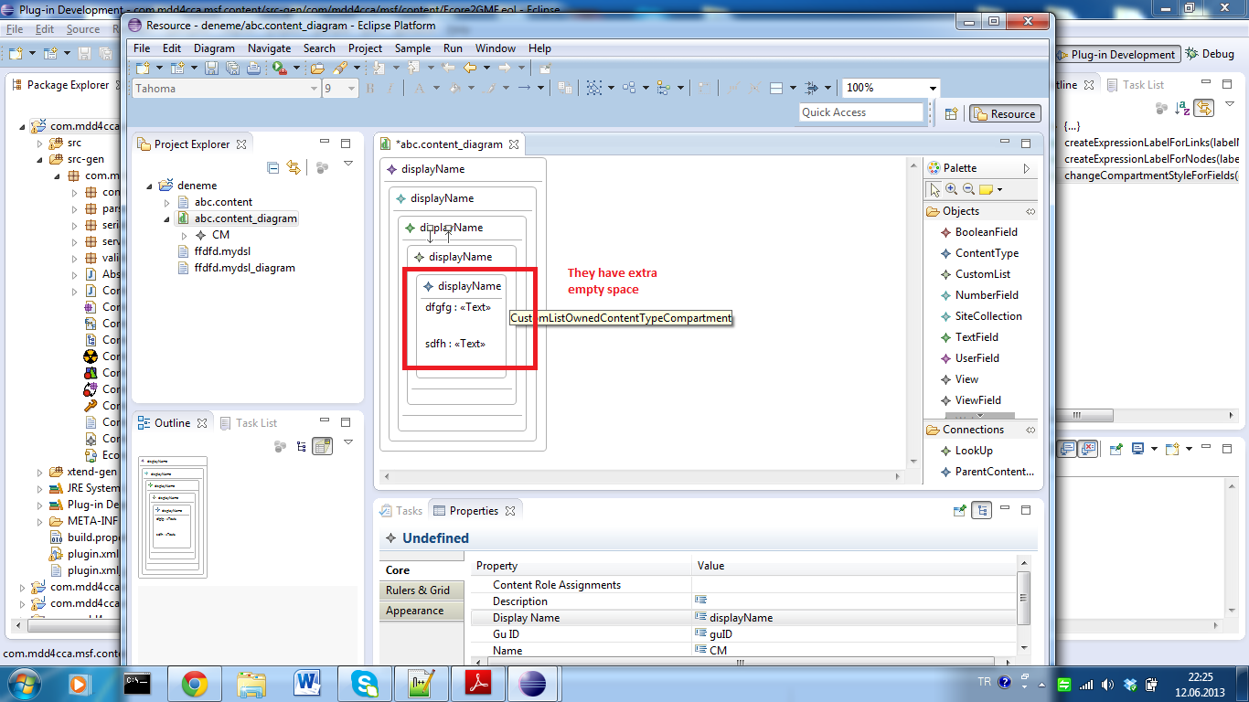
Task: Toggle Pin to selection in Properties view
Action: click(x=959, y=511)
